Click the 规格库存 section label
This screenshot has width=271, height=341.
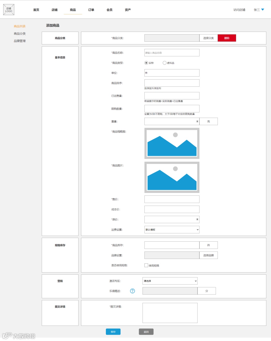tap(60, 245)
